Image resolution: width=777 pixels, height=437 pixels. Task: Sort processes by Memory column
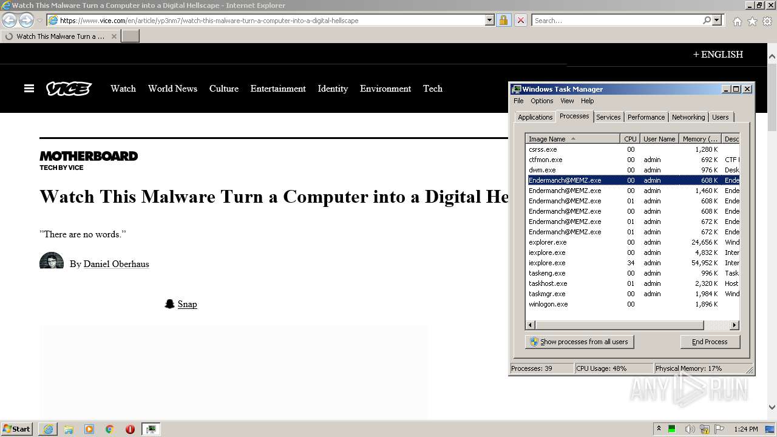(699, 139)
